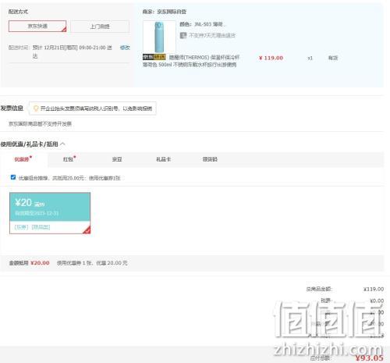This screenshot has width=390, height=363.
Task: Click the ¥93.05 payable total
Action: 369,358
